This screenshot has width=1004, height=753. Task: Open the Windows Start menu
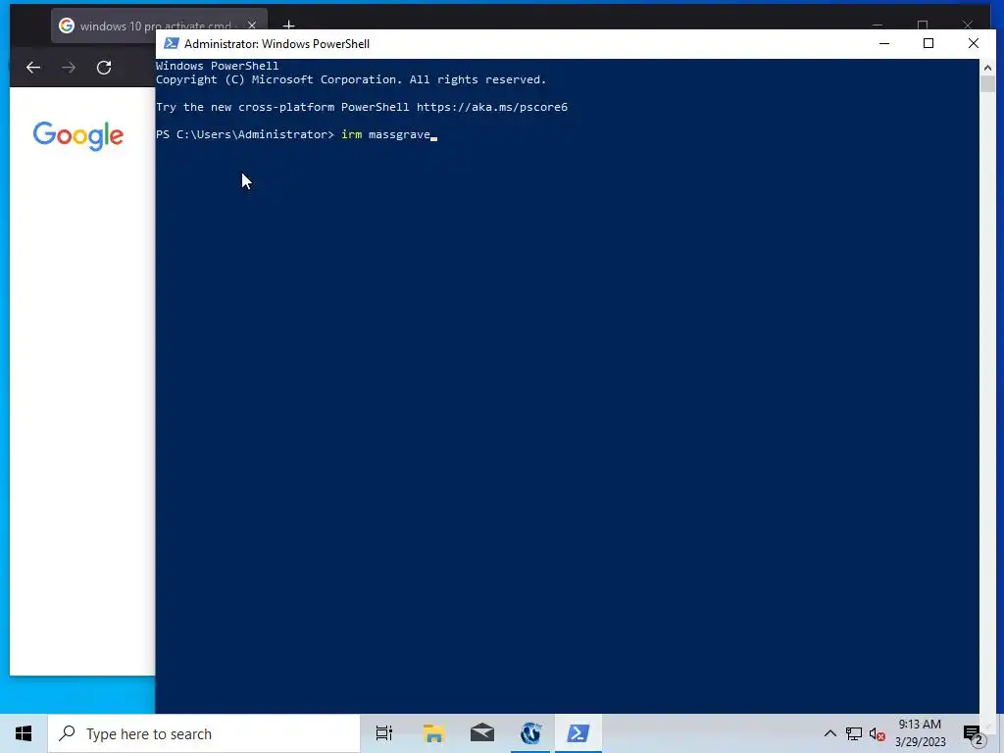click(24, 733)
